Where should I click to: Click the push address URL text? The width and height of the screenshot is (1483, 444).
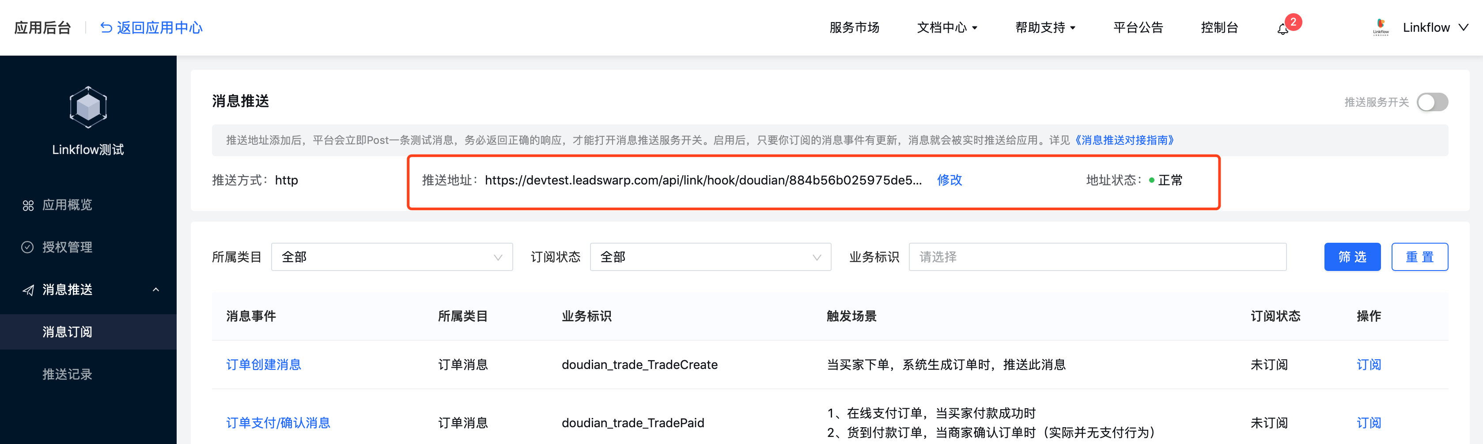click(703, 180)
